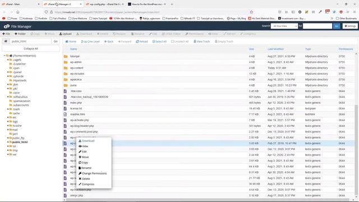The image size is (359, 202).
Task: Click Restore in the top toolbar
Action: (119, 34)
